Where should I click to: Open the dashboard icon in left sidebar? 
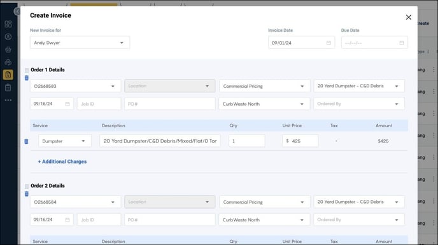tap(8, 24)
